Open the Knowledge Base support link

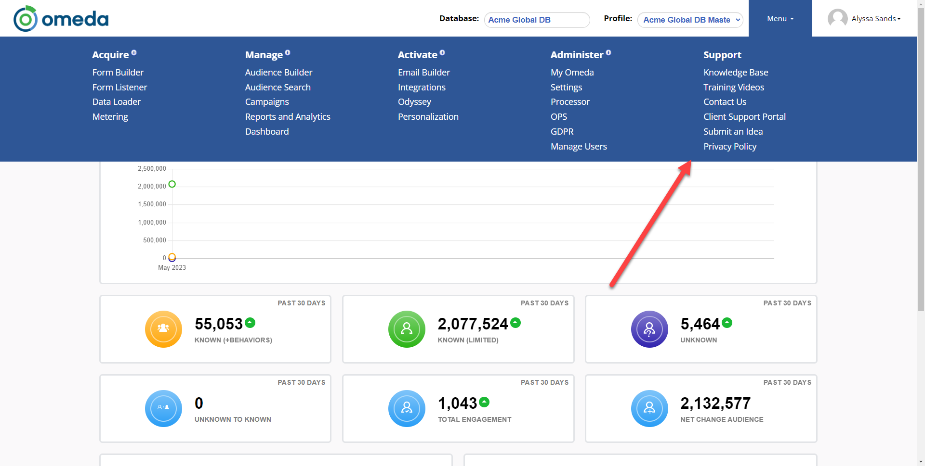tap(735, 73)
